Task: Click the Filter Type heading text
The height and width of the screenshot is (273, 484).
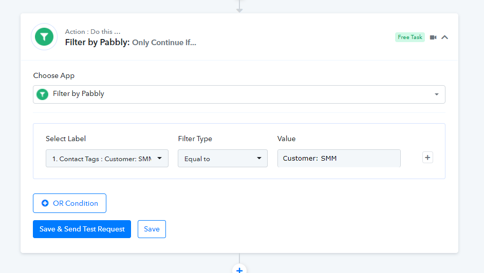Action: 195,139
